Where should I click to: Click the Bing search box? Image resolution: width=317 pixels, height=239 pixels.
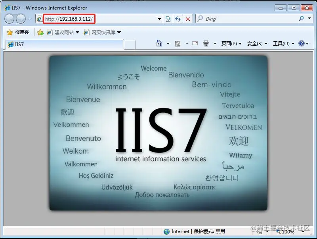tap(246, 19)
